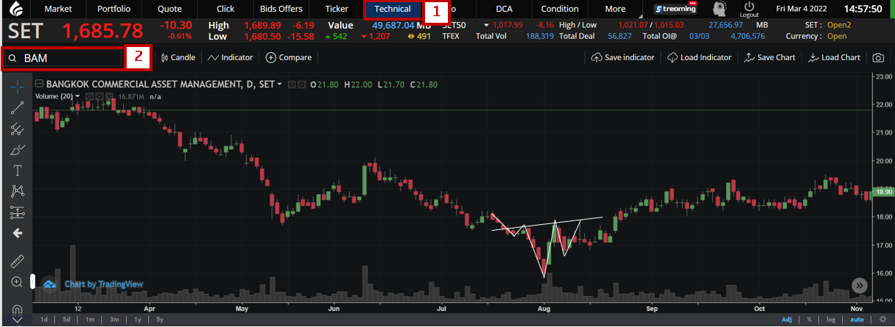Expand the Volume (20) indicator dropdown
This screenshot has width=895, height=327.
77,96
